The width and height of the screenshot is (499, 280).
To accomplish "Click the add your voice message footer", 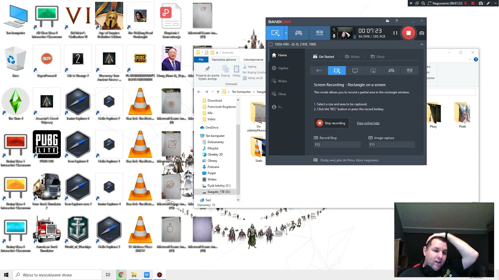I will point(346,160).
